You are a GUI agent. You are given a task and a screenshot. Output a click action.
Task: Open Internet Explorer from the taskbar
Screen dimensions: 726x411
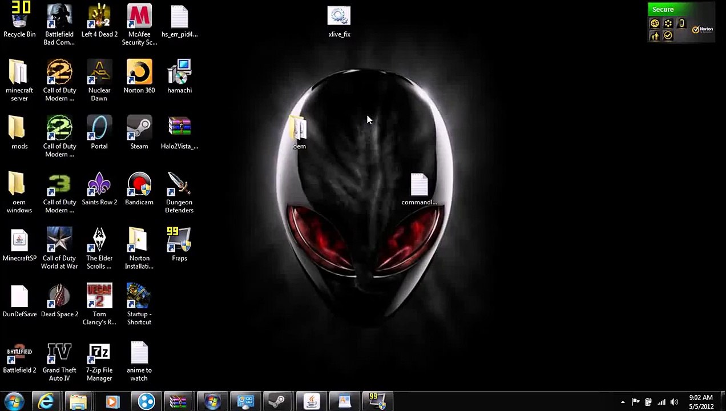point(46,402)
